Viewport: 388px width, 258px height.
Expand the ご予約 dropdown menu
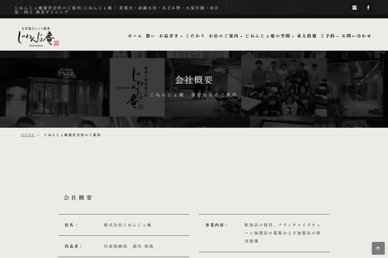(x=329, y=36)
